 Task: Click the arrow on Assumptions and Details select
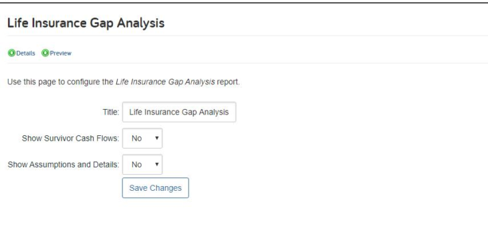point(157,164)
